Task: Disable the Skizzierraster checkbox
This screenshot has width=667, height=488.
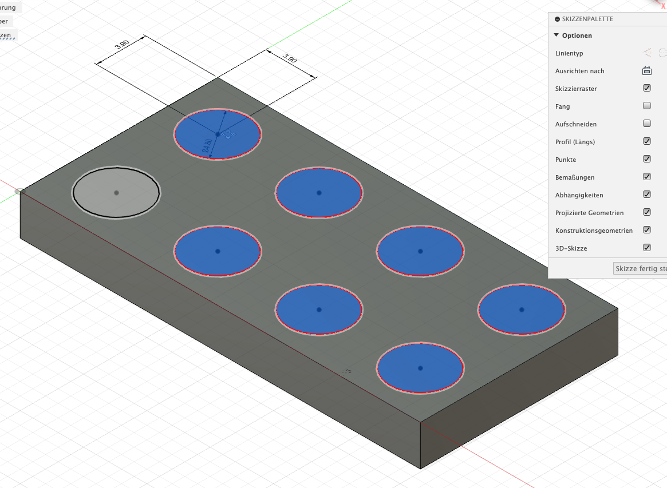Action: 647,88
